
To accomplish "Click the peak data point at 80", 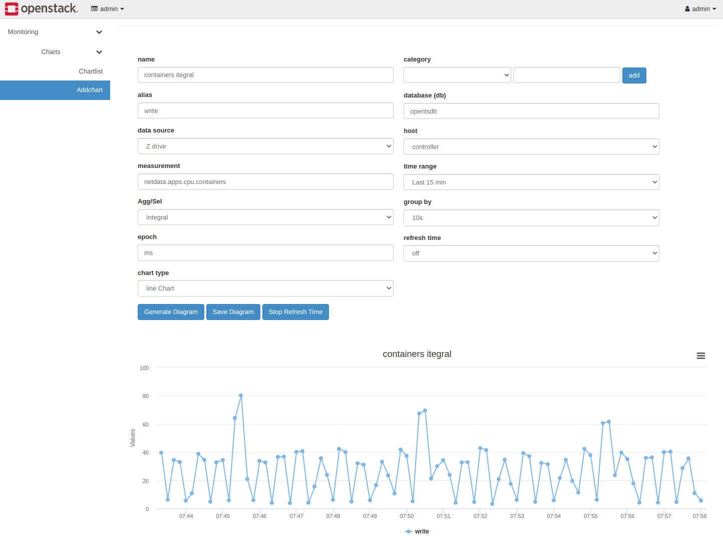I will (241, 395).
